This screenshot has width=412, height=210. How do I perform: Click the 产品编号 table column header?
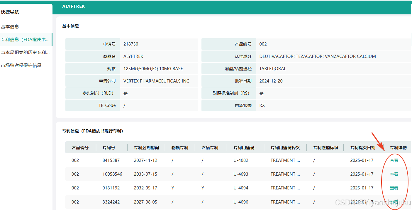tap(80, 148)
